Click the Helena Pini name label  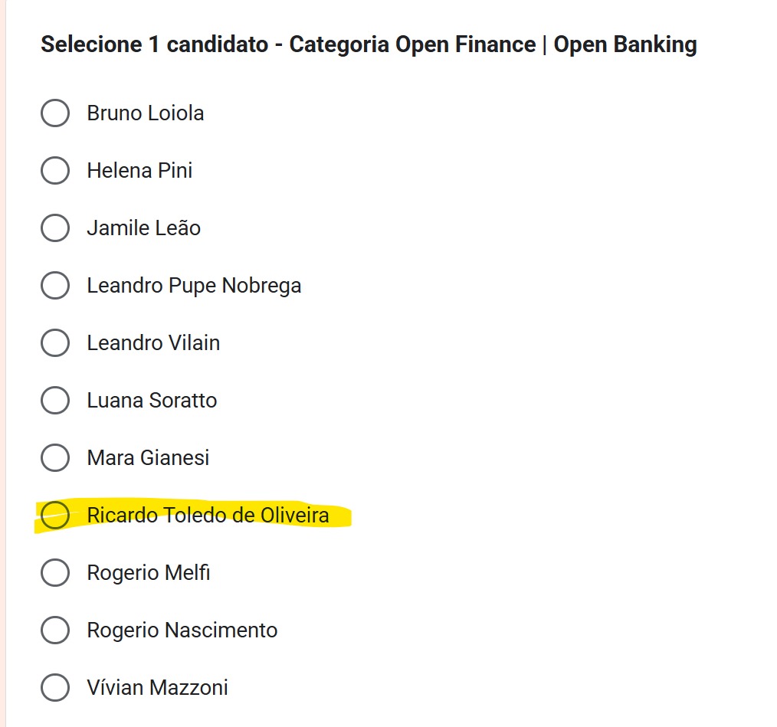click(139, 170)
